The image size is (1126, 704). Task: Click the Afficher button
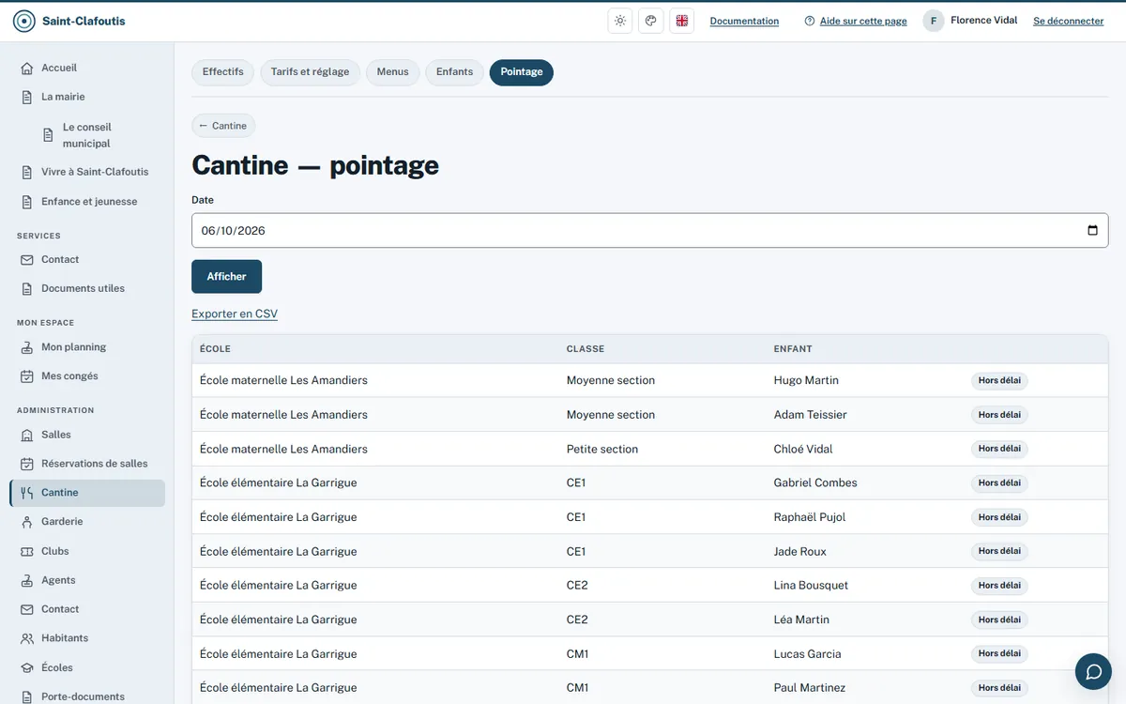coord(226,277)
